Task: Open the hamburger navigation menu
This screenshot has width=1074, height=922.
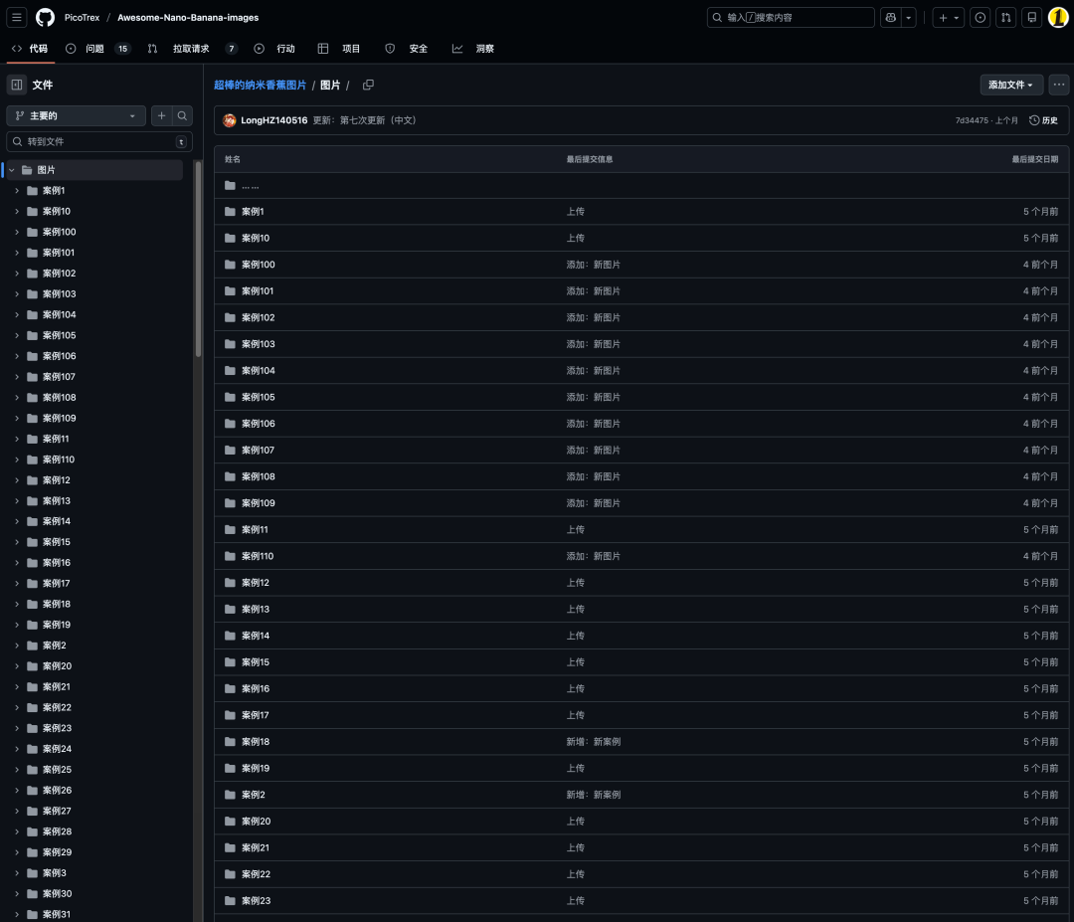Action: click(17, 17)
